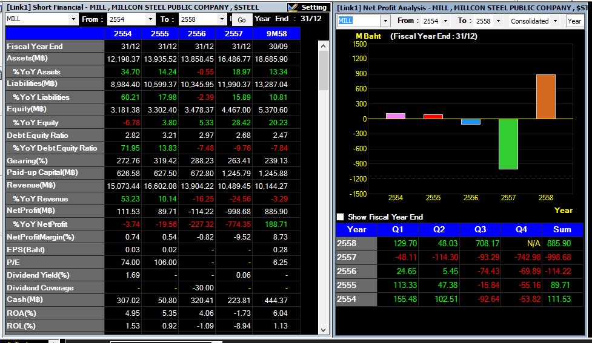
Task: Open the Setting button in Short Financial
Action: coord(308,7)
